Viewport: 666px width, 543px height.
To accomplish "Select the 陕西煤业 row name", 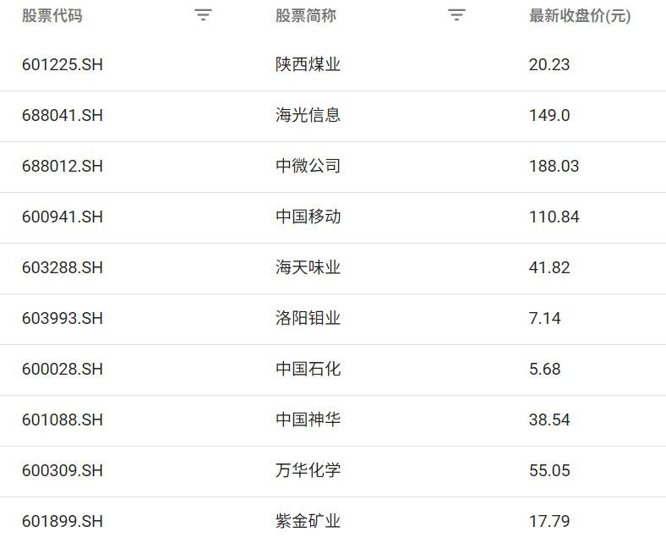I will coord(308,65).
